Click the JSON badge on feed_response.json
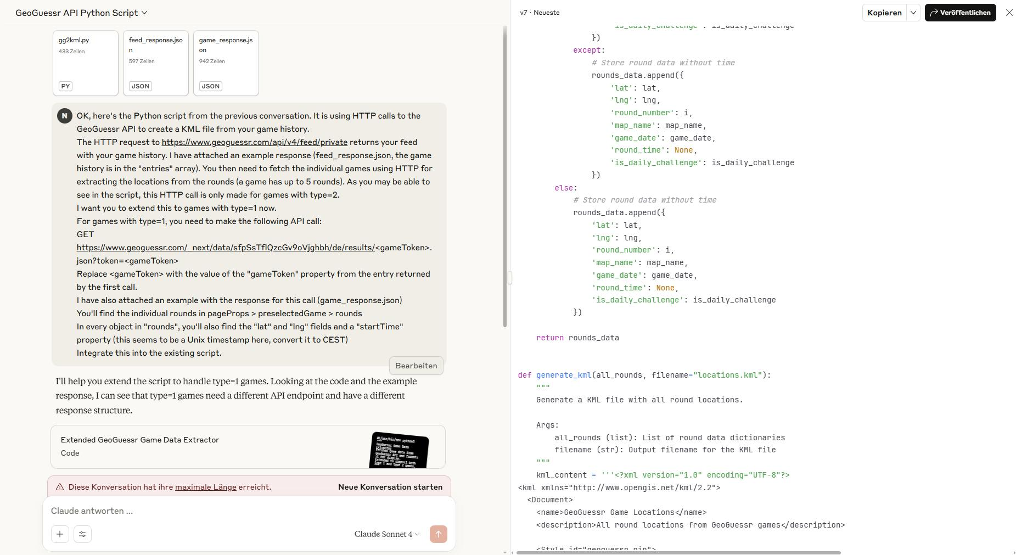This screenshot has width=1016, height=555. pos(140,86)
